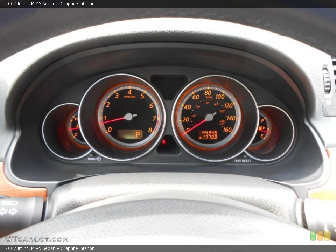The image size is (336, 252).
Task: Click the fuel pump icon in the fuel gauge
Action: (x=261, y=128)
